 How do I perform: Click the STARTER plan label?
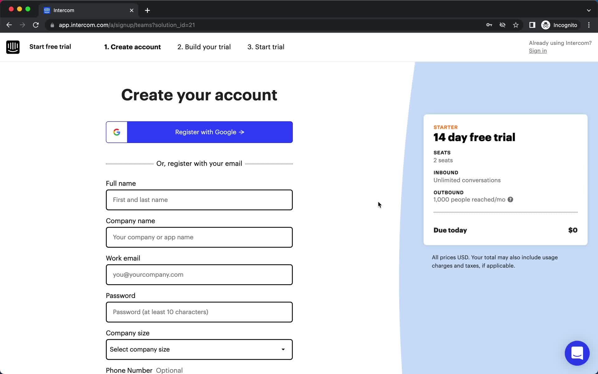point(445,127)
